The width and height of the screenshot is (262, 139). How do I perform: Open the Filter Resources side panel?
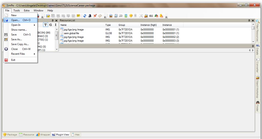tap(257, 30)
